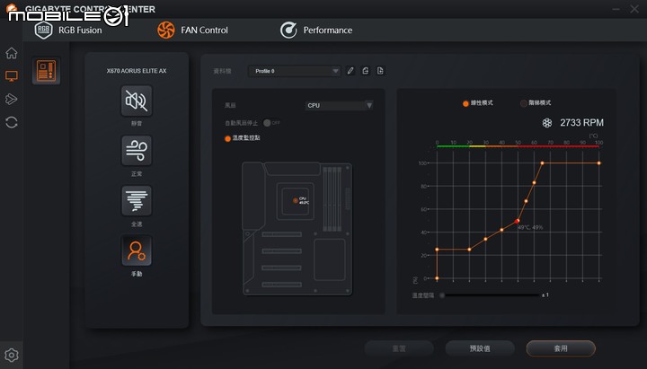Open the paper-plane arrow sidebar icon
Viewport: 647px width, 369px height.
pyautogui.click(x=11, y=99)
